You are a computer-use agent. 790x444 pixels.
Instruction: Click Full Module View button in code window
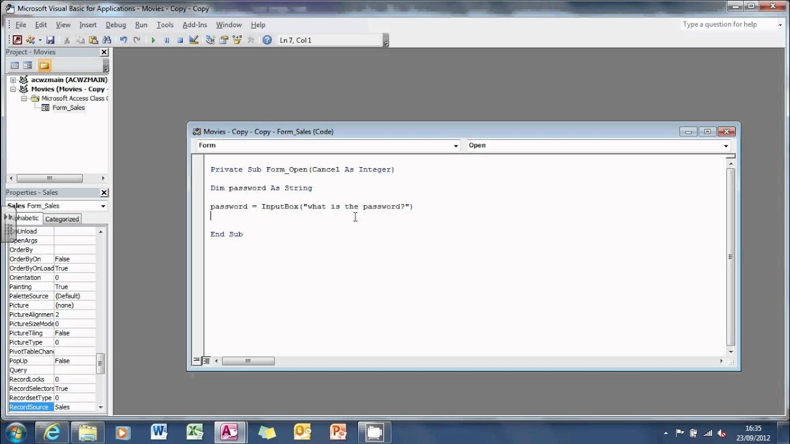(x=207, y=361)
